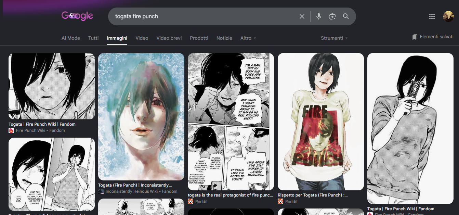This screenshot has height=215, width=459.
Task: Click 'Togata (Fire Punch) | Inconsistently...' title
Action: pyautogui.click(x=135, y=185)
